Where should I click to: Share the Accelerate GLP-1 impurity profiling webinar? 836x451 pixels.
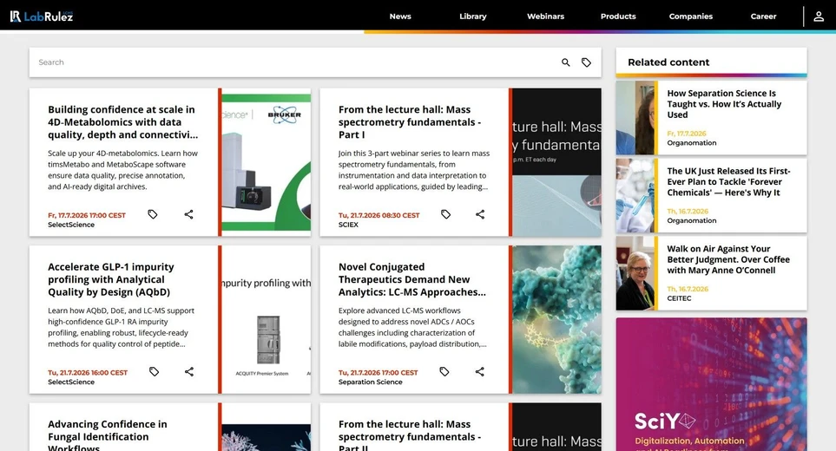pyautogui.click(x=189, y=372)
